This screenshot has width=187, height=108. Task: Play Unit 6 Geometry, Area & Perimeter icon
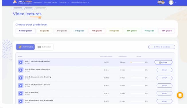click(21, 101)
